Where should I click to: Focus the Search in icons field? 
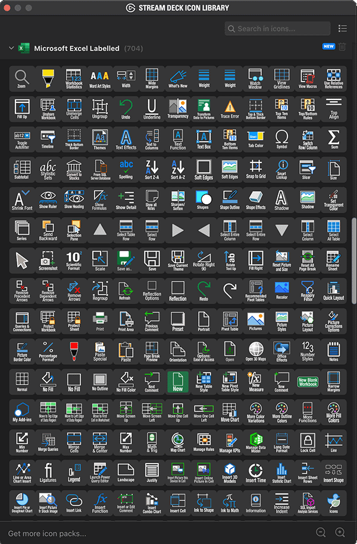pyautogui.click(x=277, y=29)
